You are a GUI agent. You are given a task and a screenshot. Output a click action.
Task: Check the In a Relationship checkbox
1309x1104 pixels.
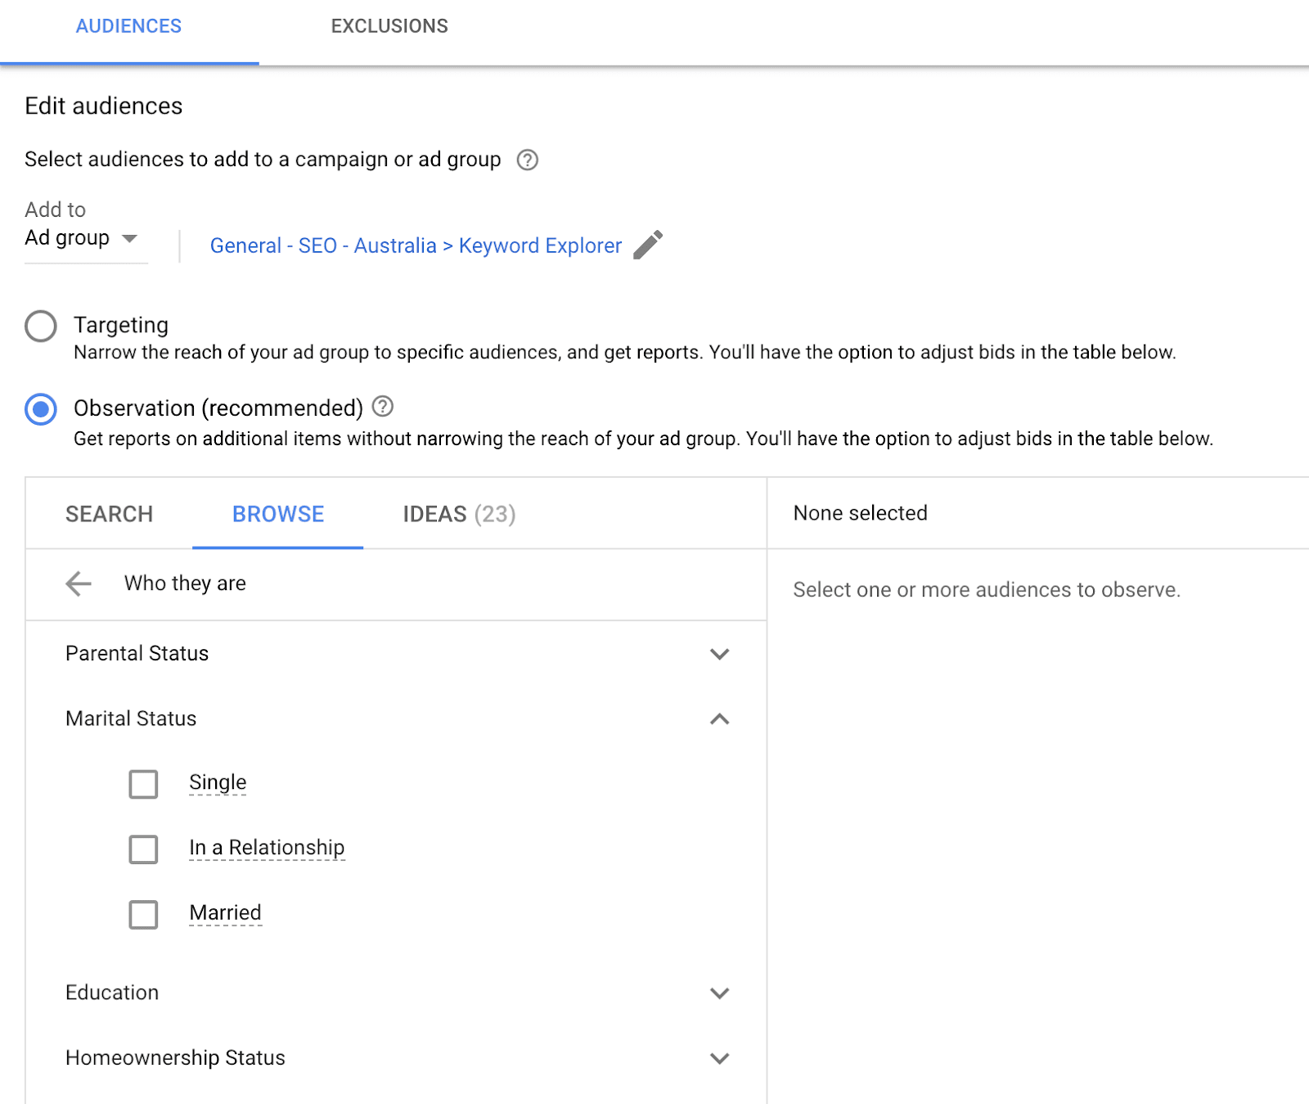click(143, 849)
